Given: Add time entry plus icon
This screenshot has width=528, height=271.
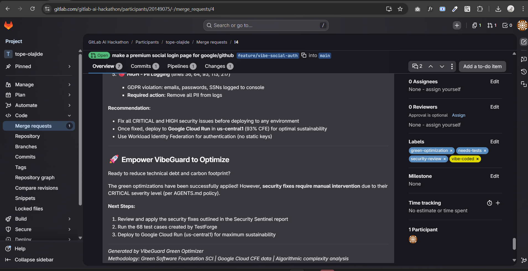Looking at the screenshot, I should (498, 203).
